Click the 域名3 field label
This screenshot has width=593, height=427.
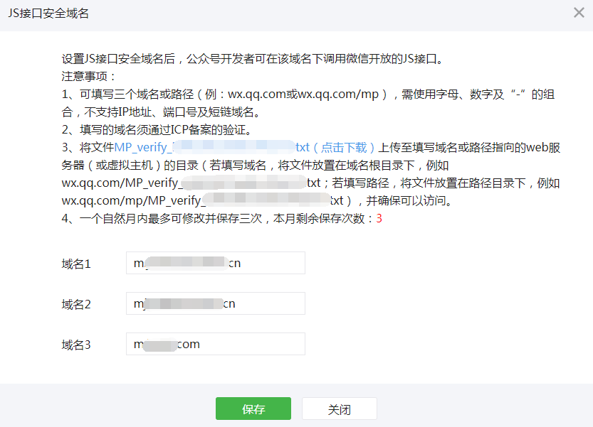click(76, 344)
